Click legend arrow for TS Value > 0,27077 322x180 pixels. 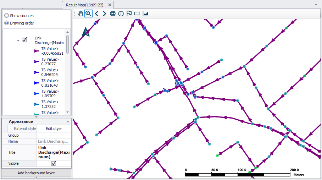[36, 61]
